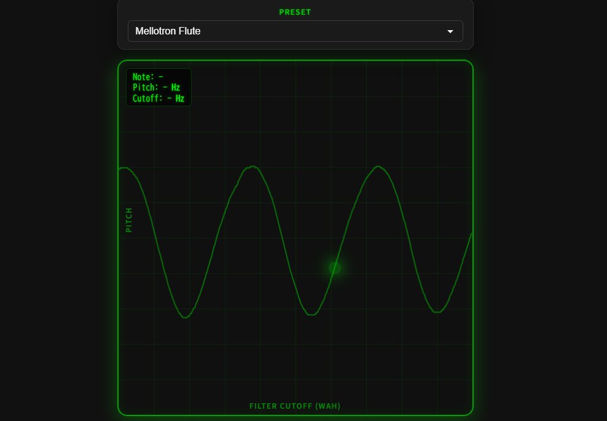Click the Hz unit on the Pitch line
The image size is (607, 421).
pos(176,87)
